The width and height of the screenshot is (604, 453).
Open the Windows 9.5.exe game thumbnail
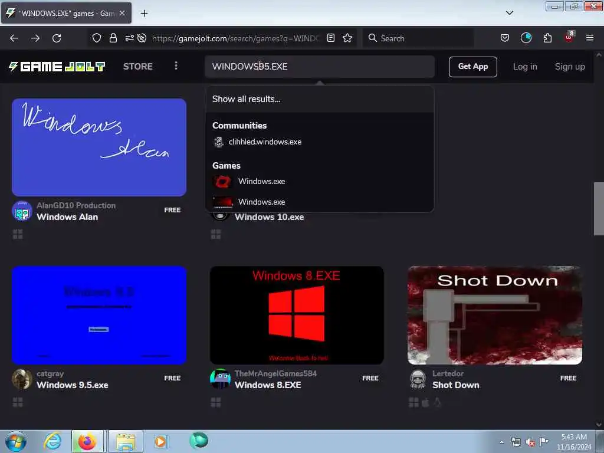99,315
